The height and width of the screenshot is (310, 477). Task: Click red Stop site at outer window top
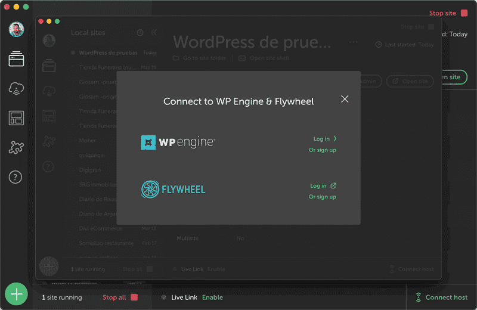coord(448,13)
